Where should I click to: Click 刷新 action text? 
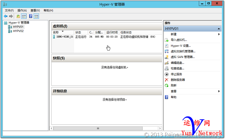pyautogui.click(x=173, y=86)
